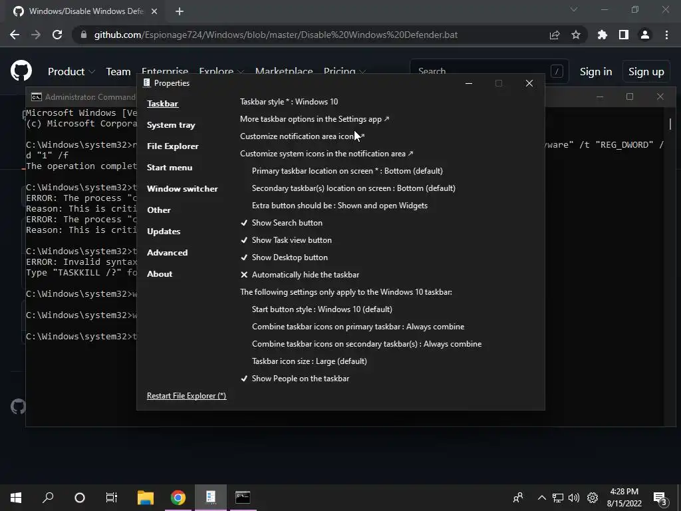Open Chrome tab search chevron

574,9
